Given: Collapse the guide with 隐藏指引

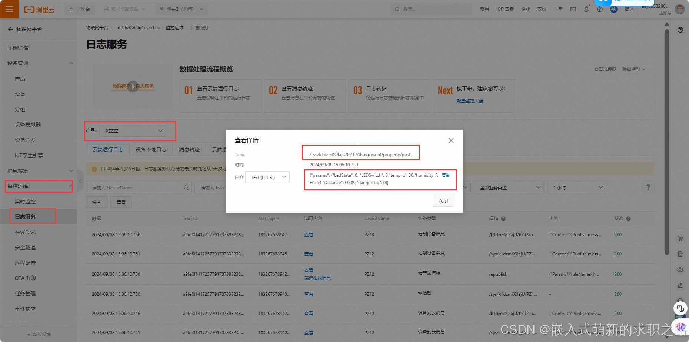Looking at the screenshot, I should [x=633, y=70].
